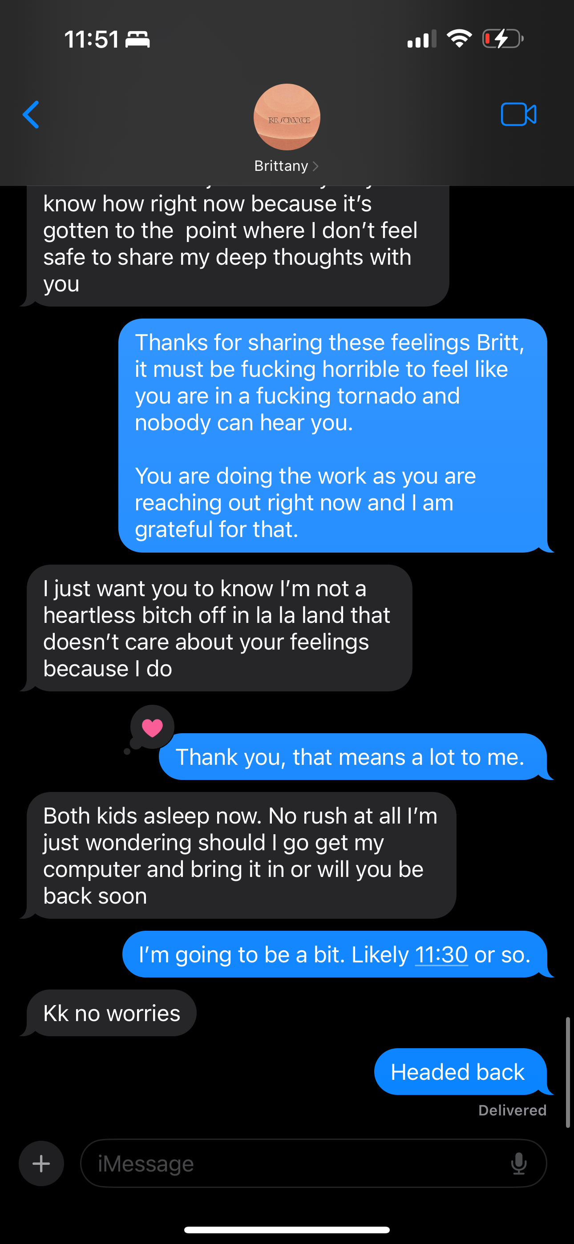Tap the conversation scrollbar indicator
Viewport: 574px width, 1244px height.
568,1072
